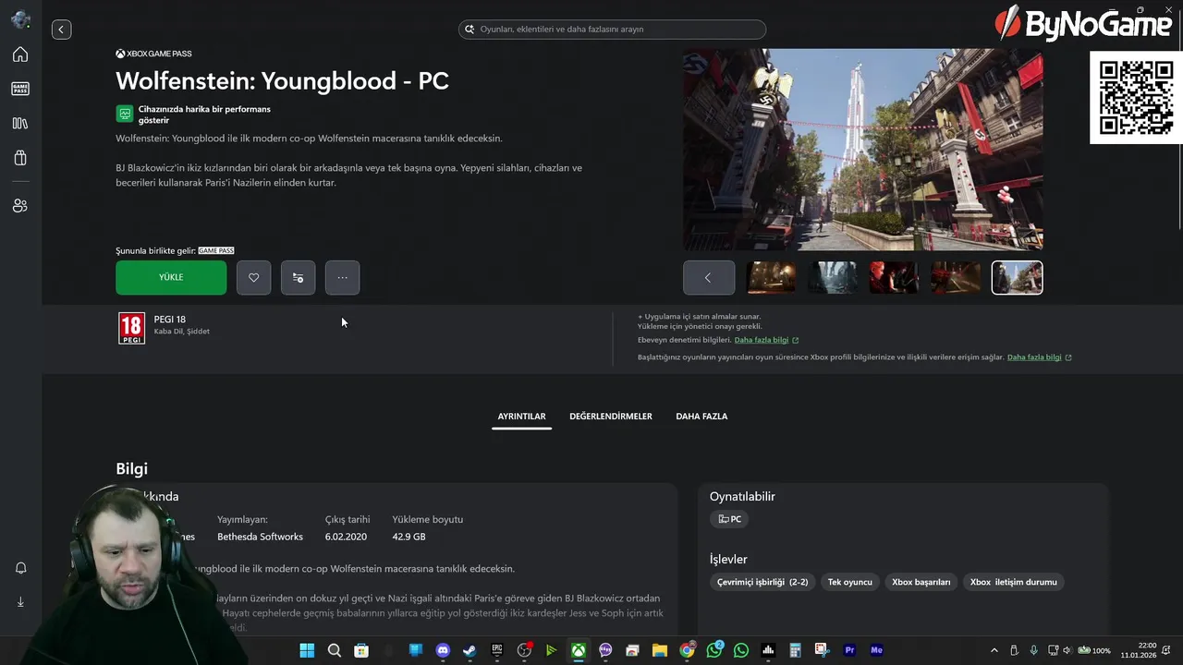Click the Game Pass badge beside Şununla birlikte gelir

[x=216, y=250]
